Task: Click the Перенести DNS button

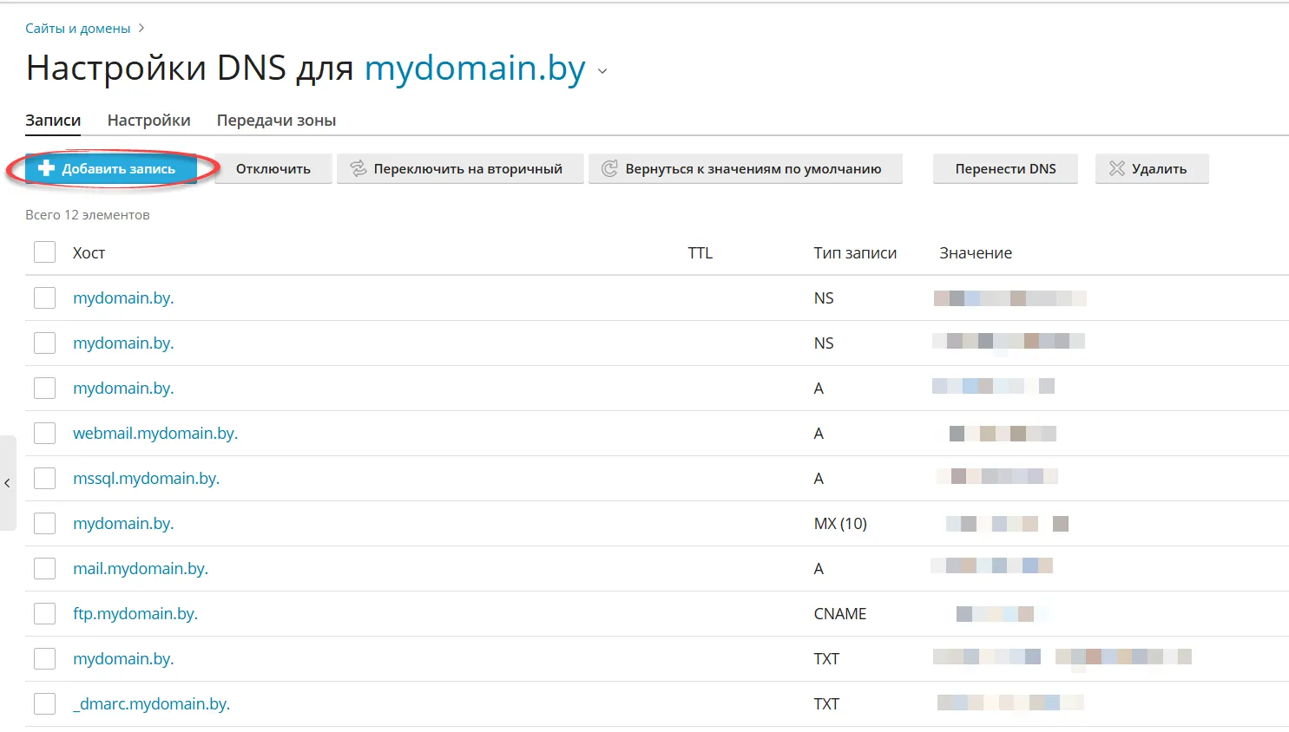Action: pos(1005,168)
